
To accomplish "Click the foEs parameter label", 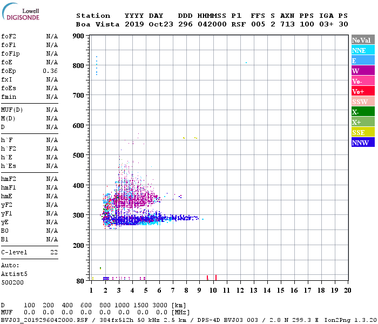I will tap(9, 88).
